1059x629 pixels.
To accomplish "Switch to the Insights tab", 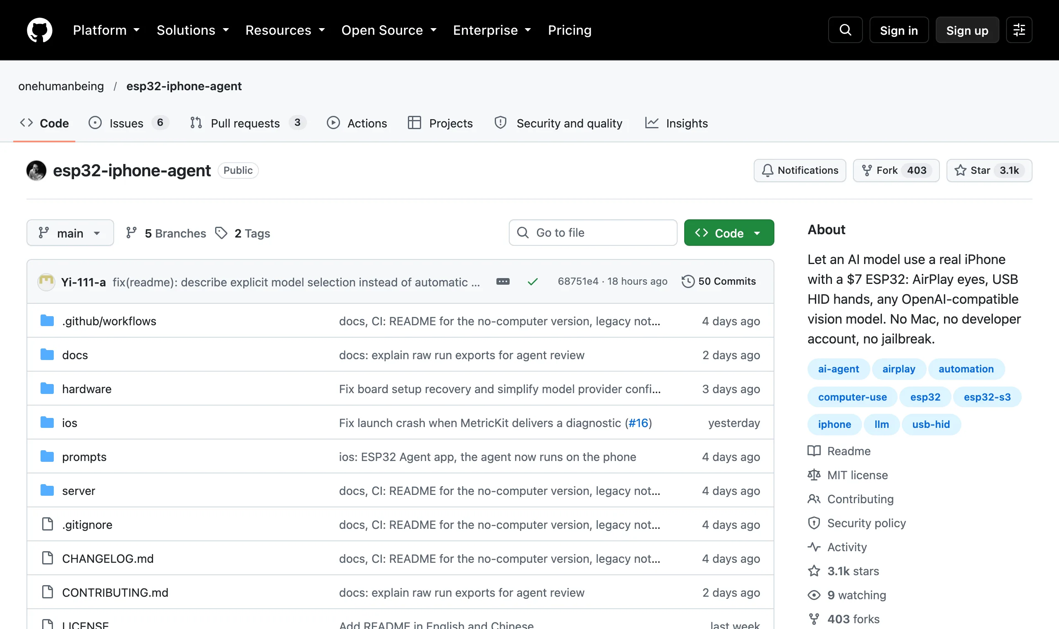I will 676,123.
